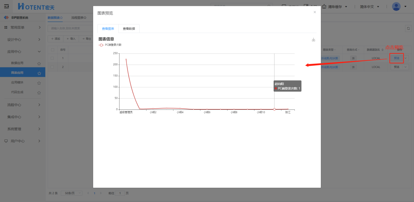
Task: Close the 图表预览 dialog
Action: coord(315,12)
